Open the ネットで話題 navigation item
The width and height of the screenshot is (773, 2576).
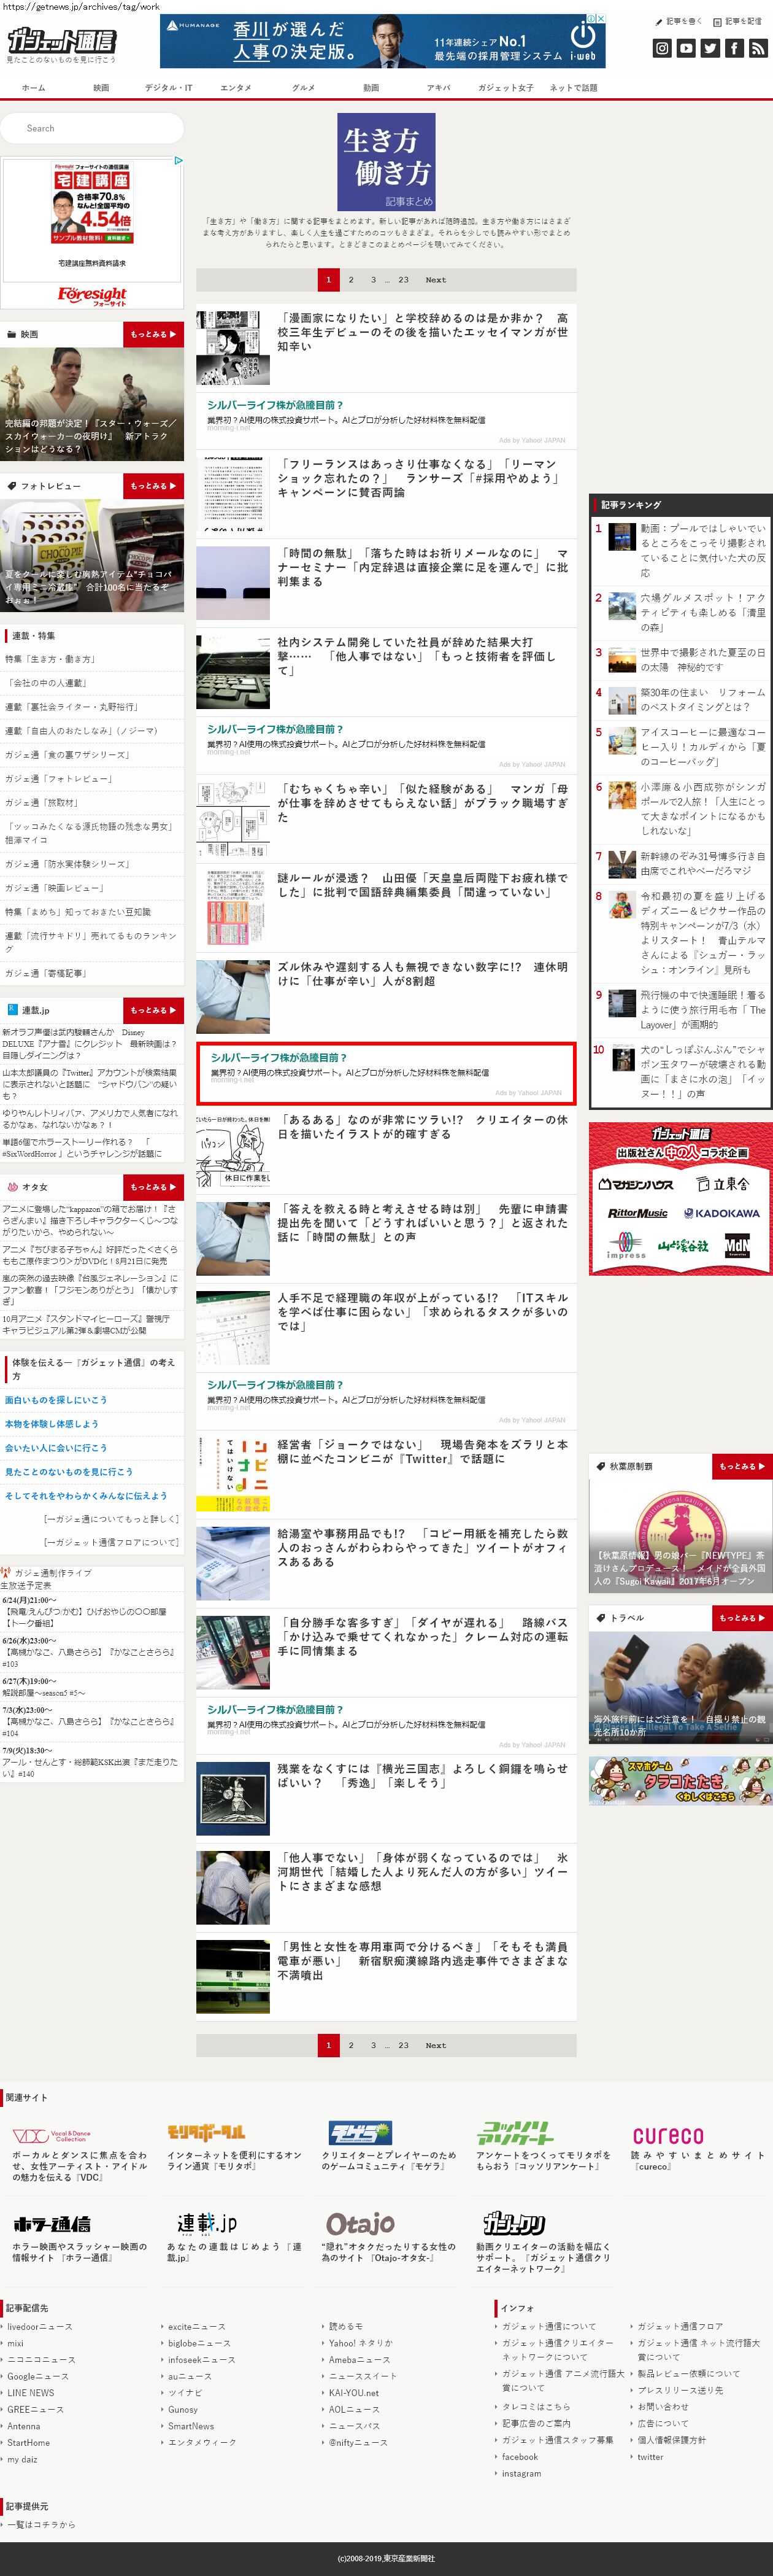click(x=573, y=88)
